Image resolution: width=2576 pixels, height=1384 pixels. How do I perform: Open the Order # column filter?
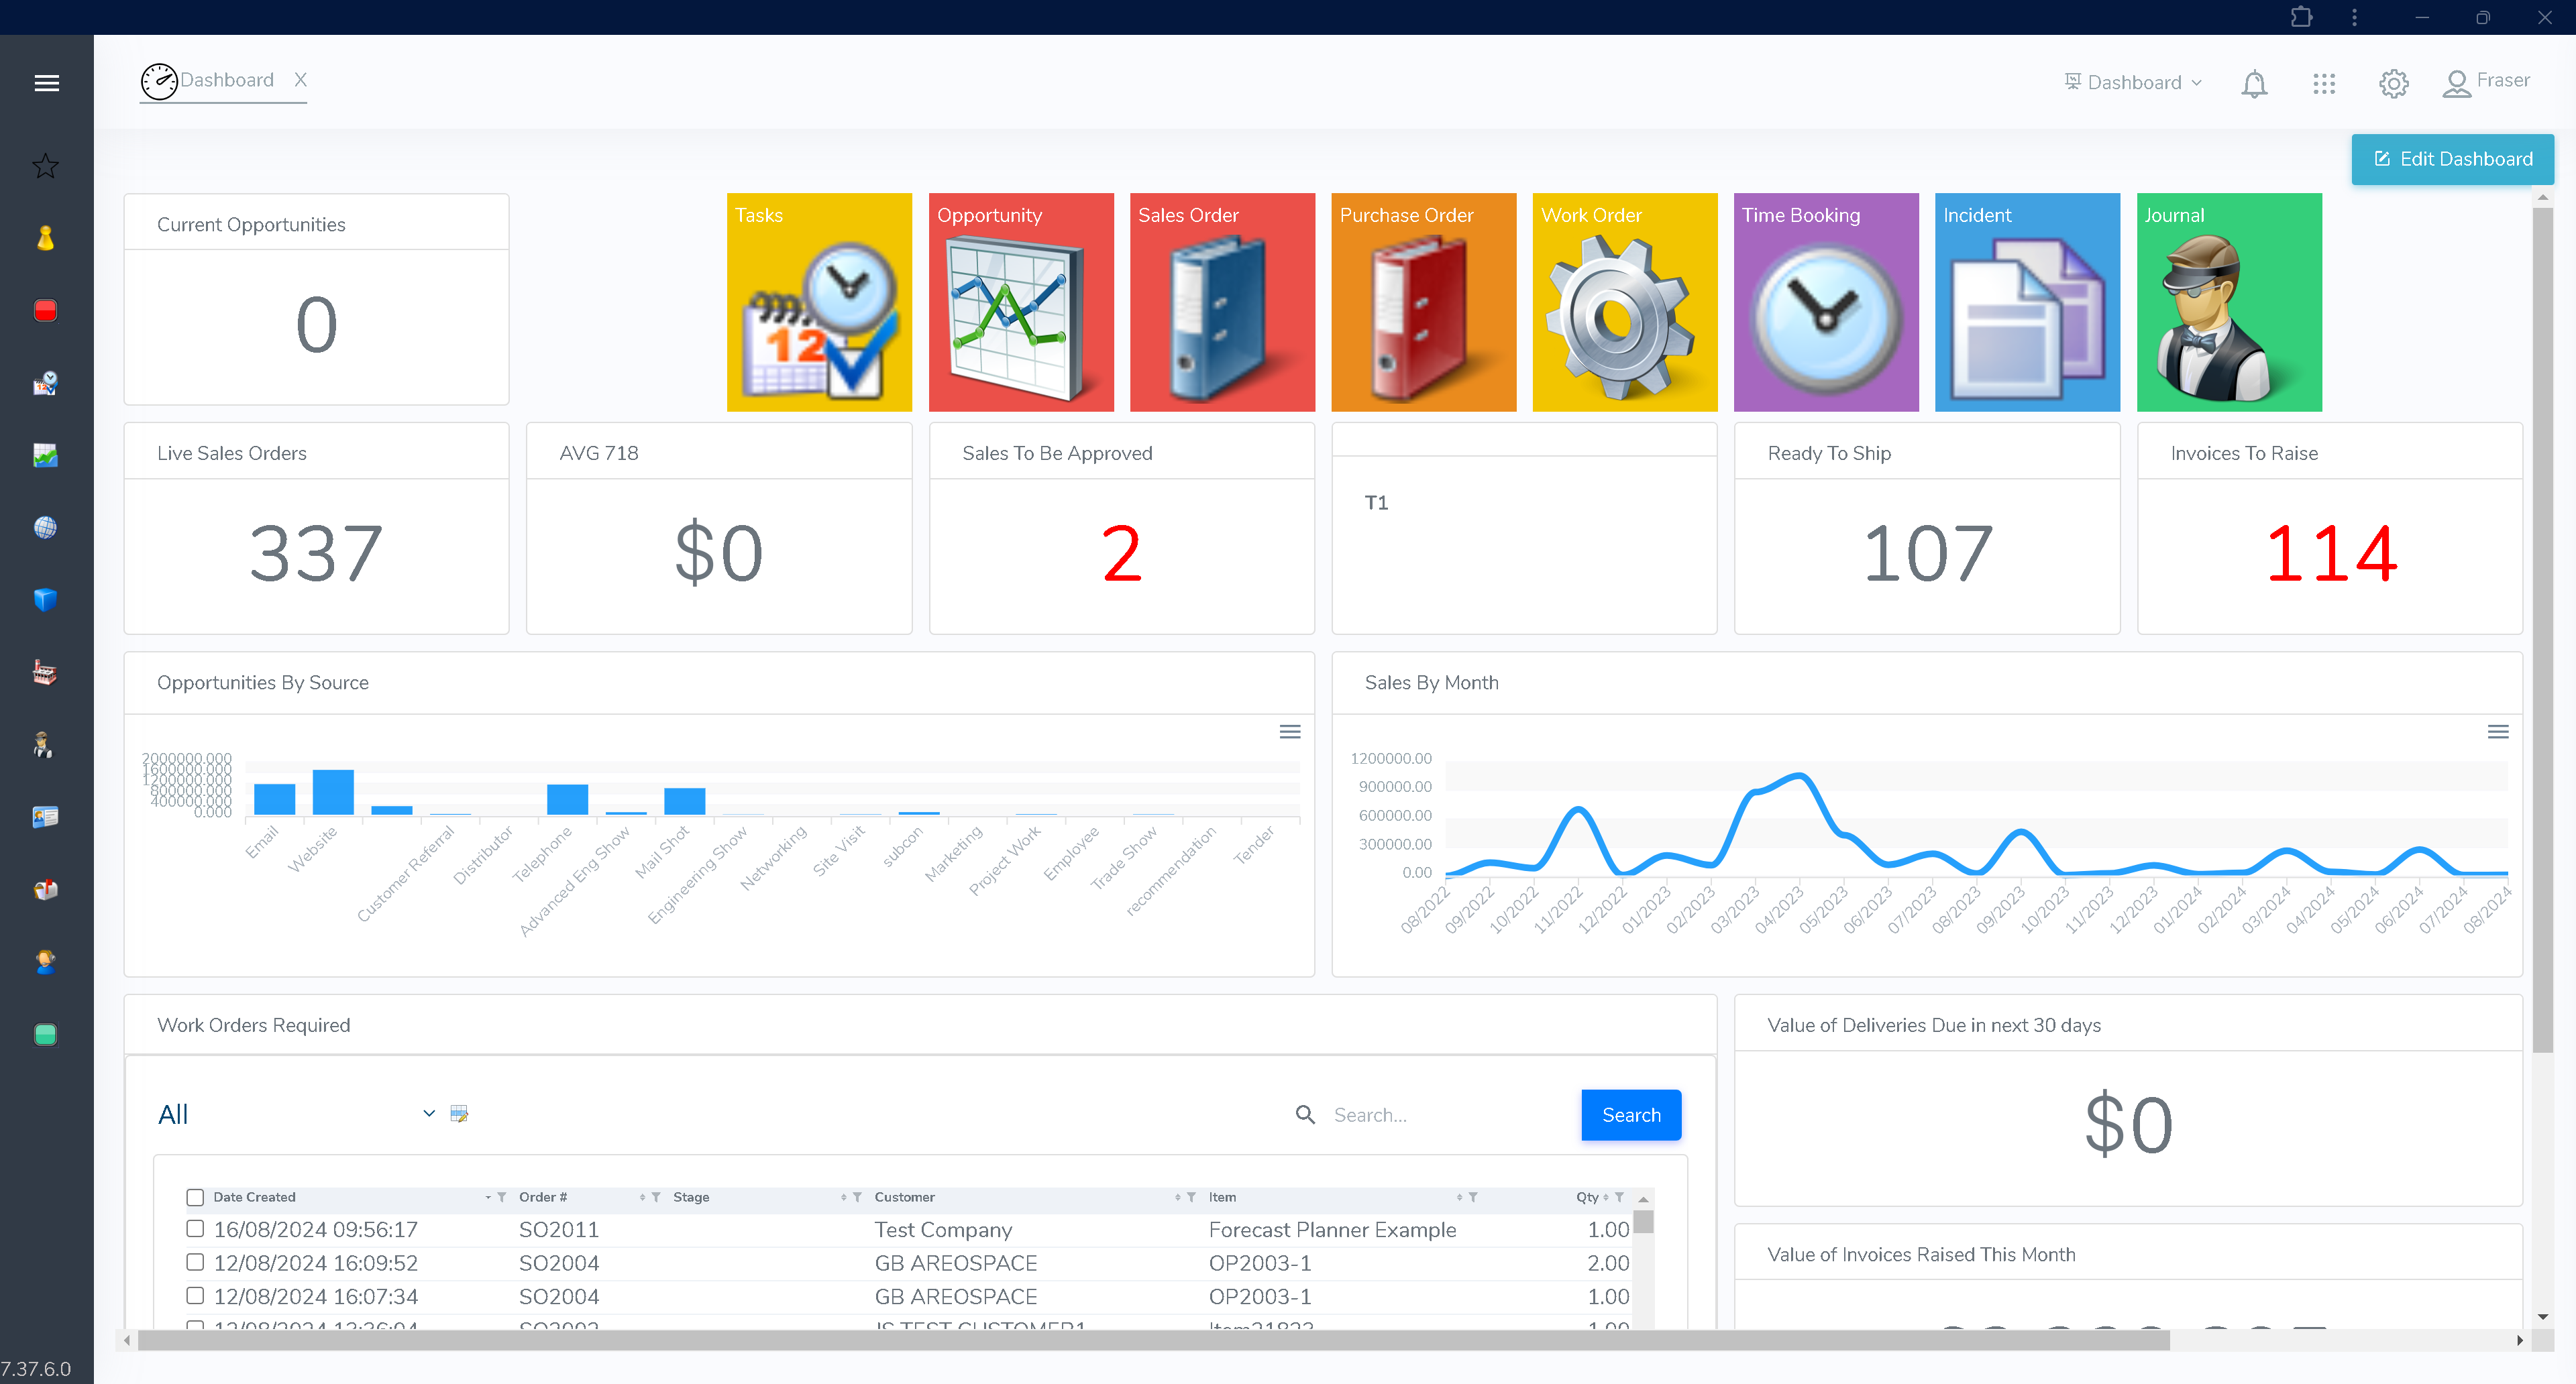tap(656, 1197)
